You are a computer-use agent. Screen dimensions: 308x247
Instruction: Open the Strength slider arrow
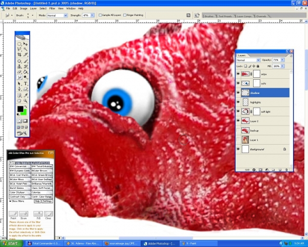[92, 15]
